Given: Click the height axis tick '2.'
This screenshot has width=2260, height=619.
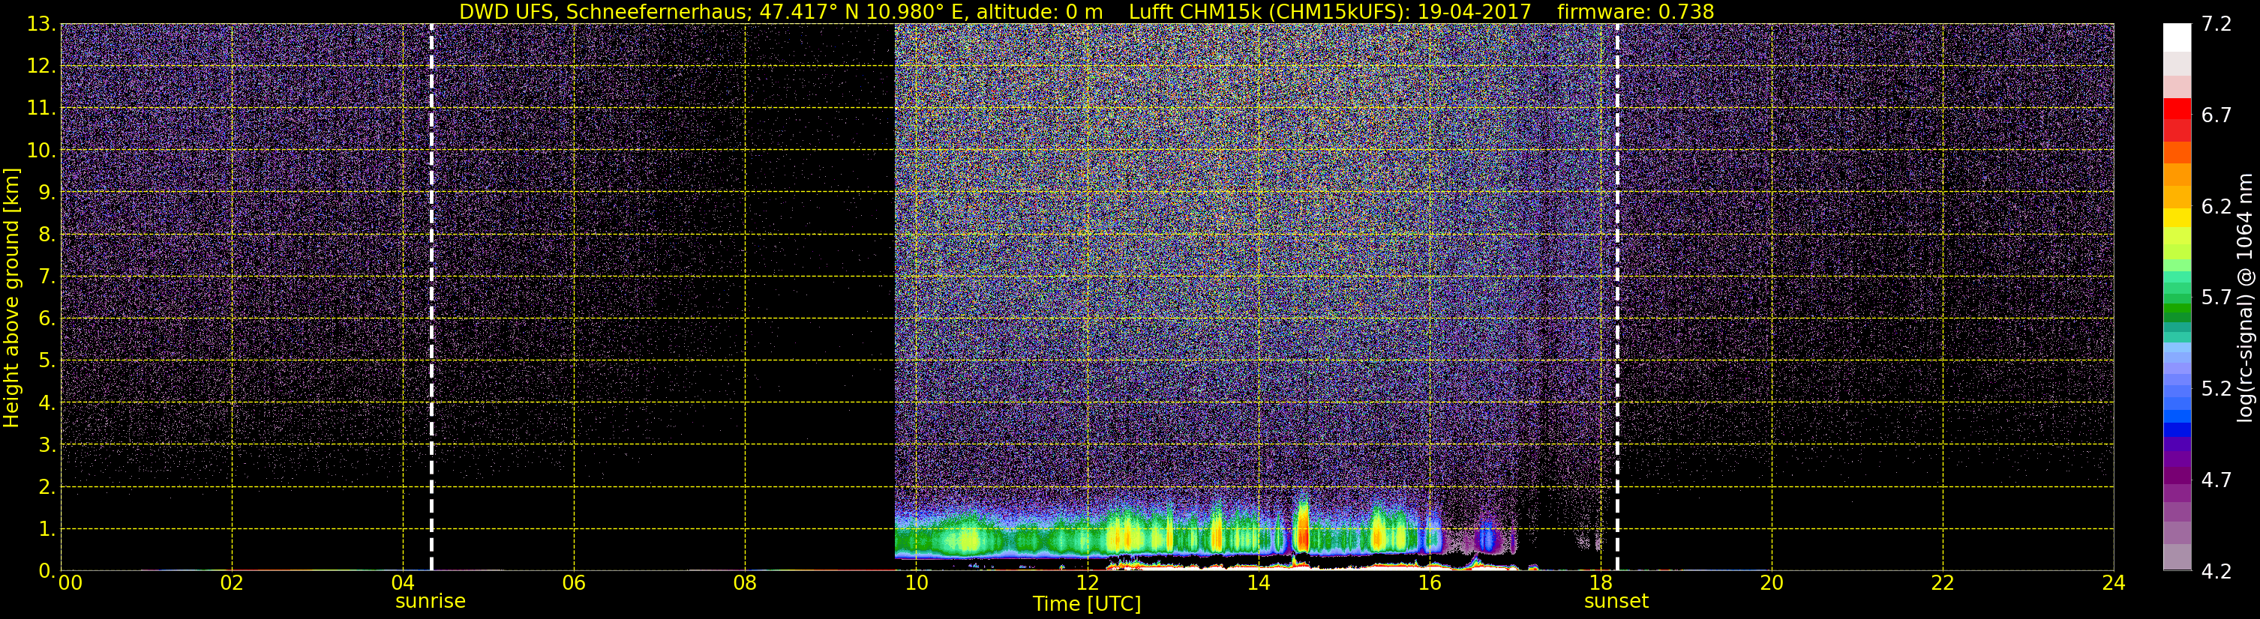Looking at the screenshot, I should tap(47, 486).
